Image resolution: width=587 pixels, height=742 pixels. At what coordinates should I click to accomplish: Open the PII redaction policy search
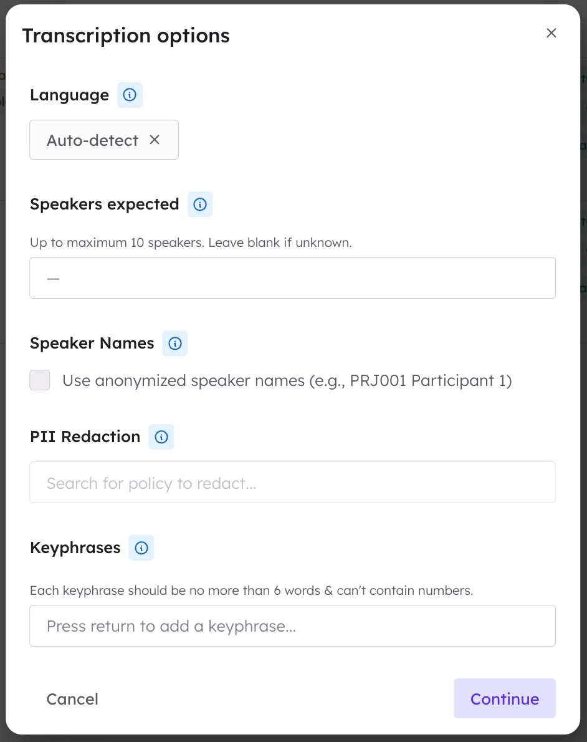point(292,482)
